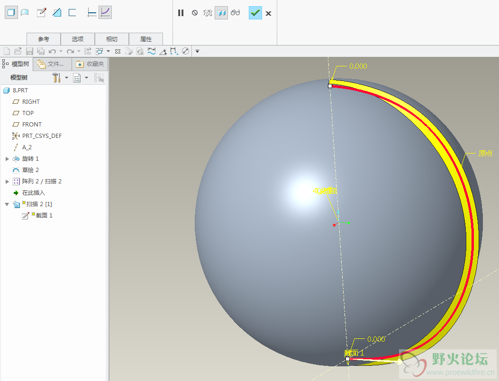Collapse the 扫描 2 [1] node
Screen dimensions: 499x381
pyautogui.click(x=7, y=204)
